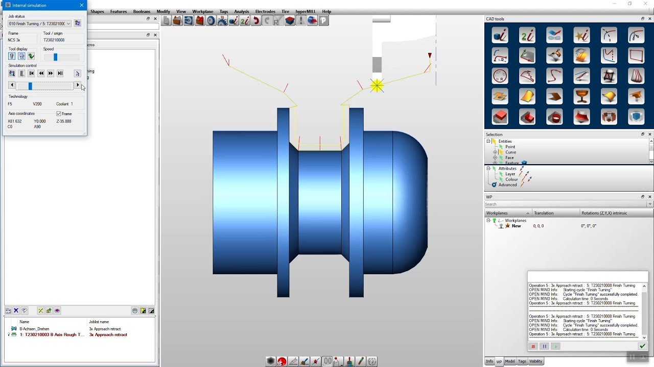The height and width of the screenshot is (367, 654).
Task: Click the job list sync icon beside Job status
Action: 78,23
